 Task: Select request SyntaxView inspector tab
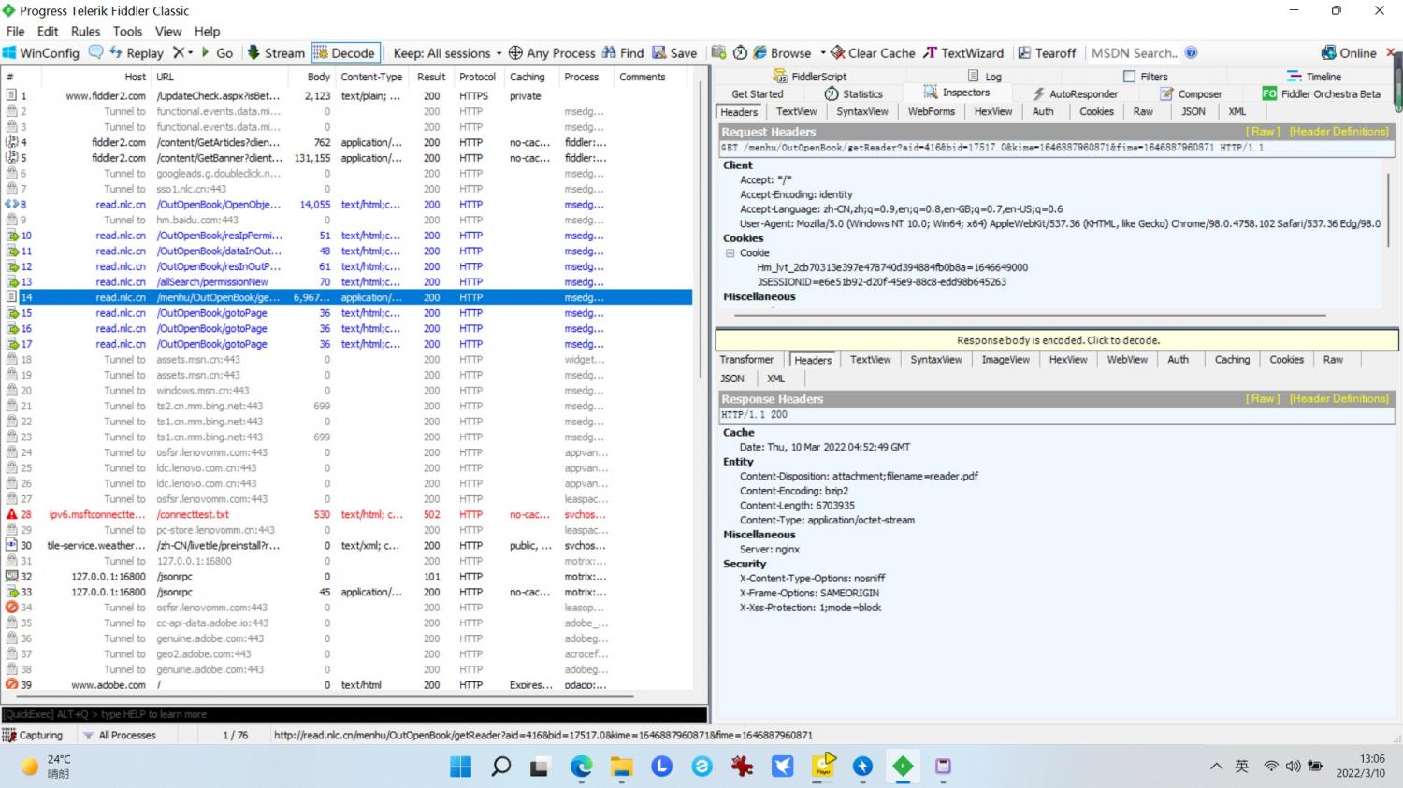point(862,111)
